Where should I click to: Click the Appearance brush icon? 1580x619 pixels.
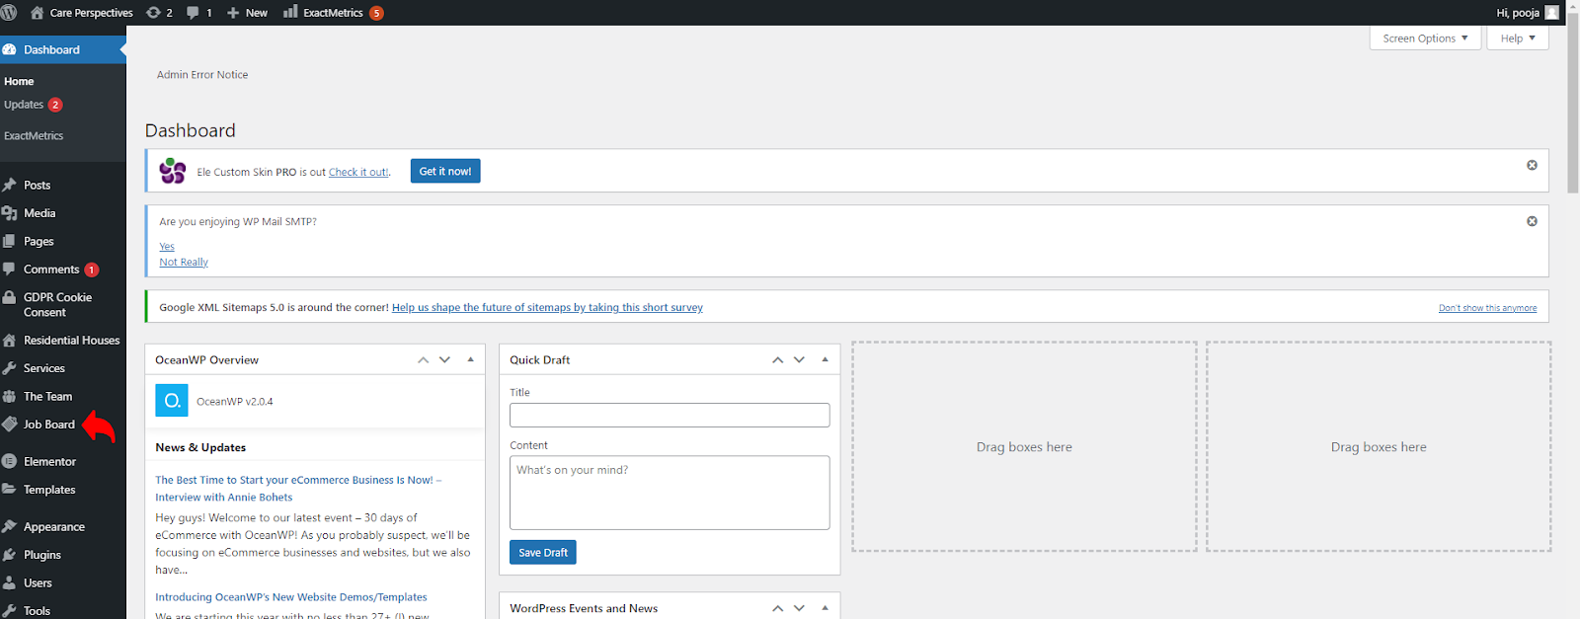click(x=10, y=527)
